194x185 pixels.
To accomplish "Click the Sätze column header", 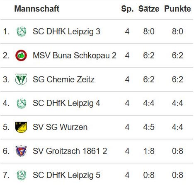I will [x=149, y=9].
